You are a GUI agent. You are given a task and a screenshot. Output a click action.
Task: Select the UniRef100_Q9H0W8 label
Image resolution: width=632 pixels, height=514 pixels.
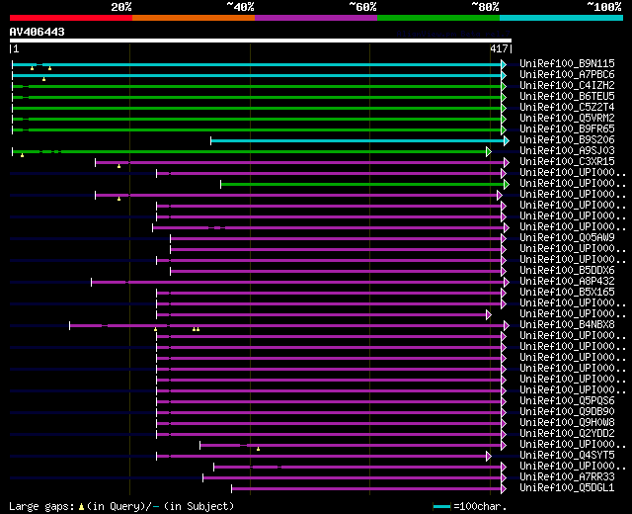tap(567, 423)
